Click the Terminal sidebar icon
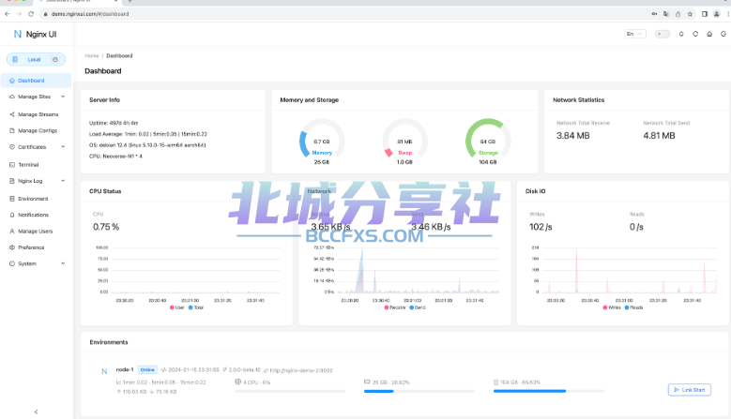Viewport: 731px width, 419px height. [12, 165]
